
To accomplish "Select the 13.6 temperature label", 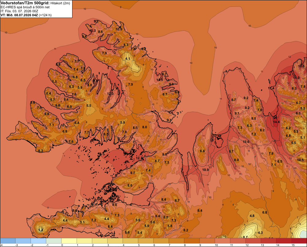I will tap(301, 66).
